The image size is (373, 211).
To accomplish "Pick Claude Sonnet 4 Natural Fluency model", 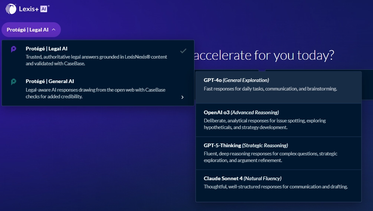I will (242, 178).
